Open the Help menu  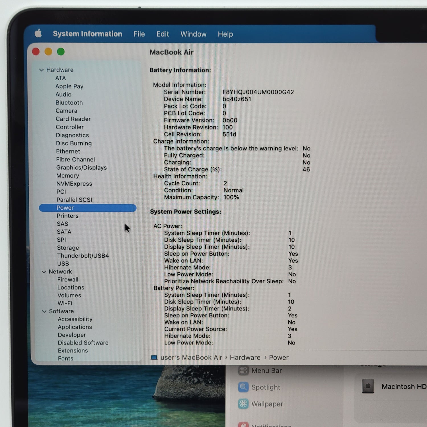[x=225, y=34]
